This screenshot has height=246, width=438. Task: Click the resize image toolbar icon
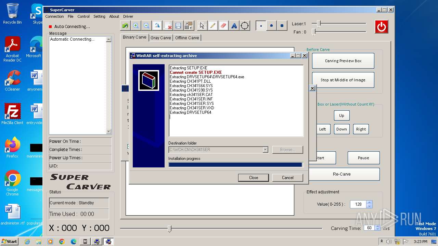tap(189, 26)
